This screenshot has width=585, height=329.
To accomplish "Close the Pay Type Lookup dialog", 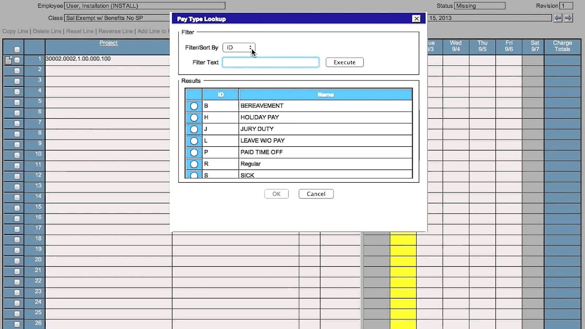I will tap(416, 18).
